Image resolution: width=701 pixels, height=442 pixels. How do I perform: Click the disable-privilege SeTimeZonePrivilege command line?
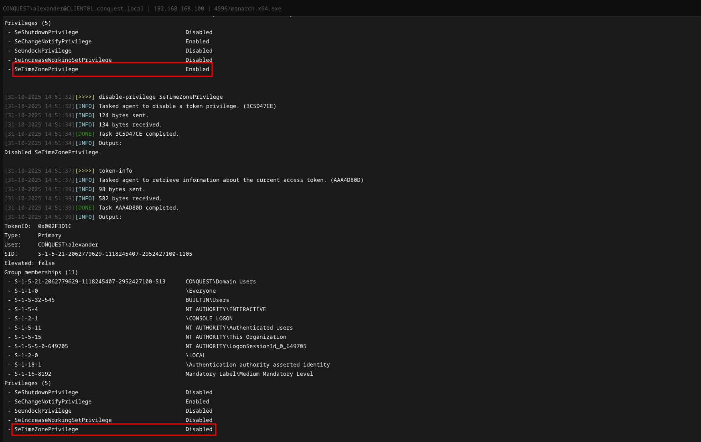[x=160, y=97]
